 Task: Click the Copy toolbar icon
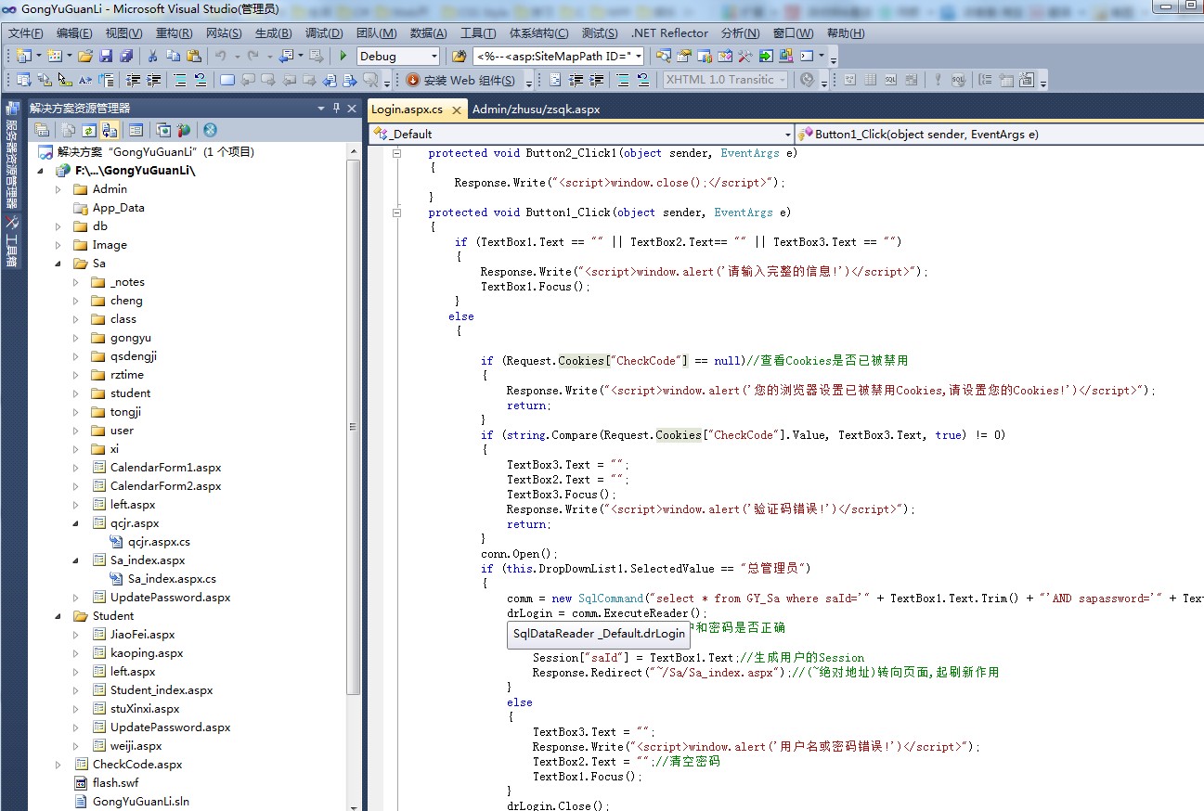[173, 56]
